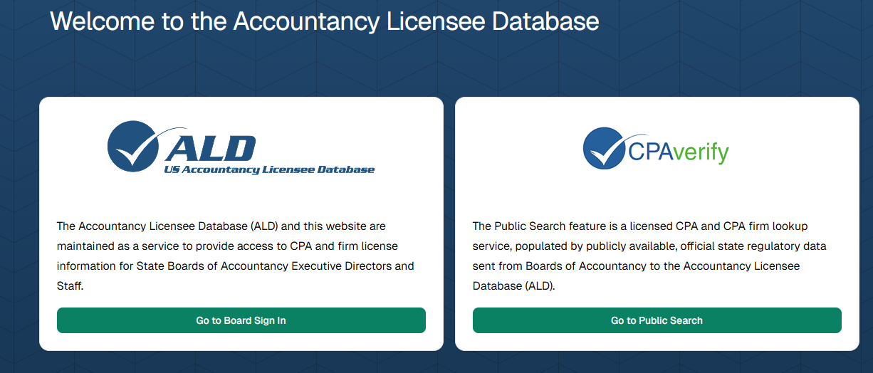Click the Welcome page heading

[324, 21]
